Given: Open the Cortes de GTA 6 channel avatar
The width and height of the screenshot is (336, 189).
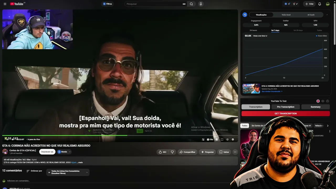Looking at the screenshot, I should click(5, 151).
